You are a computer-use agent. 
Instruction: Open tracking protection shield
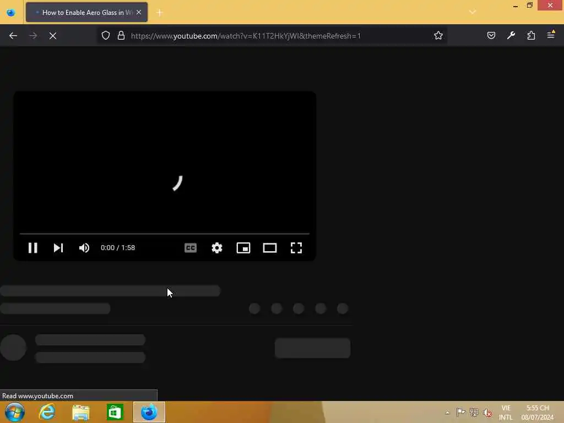[x=105, y=36]
